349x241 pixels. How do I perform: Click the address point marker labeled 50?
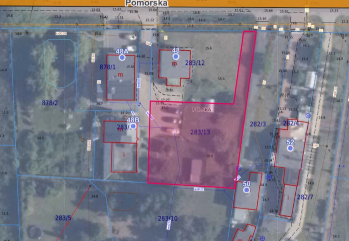[247, 190]
